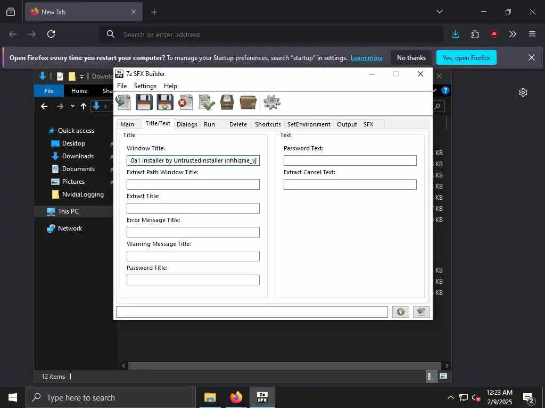Click the uBlock Origin toolbar icon

pyautogui.click(x=493, y=34)
